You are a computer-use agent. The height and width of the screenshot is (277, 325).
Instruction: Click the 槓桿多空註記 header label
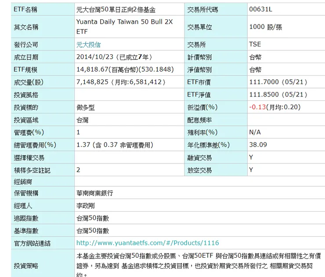click(32, 170)
